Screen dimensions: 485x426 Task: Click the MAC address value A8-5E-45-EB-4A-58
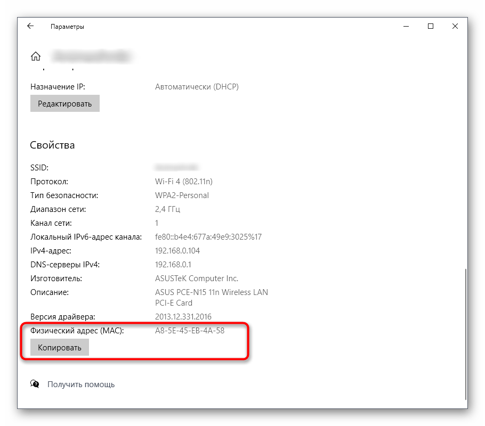(x=190, y=331)
